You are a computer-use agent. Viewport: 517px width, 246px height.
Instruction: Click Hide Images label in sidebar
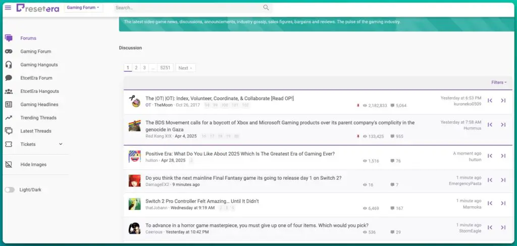[x=33, y=165]
